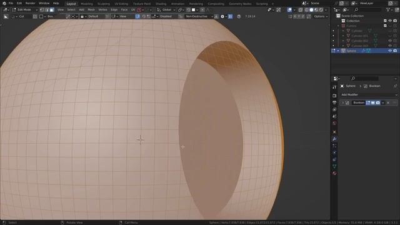Open the Mesh menu

(91, 10)
